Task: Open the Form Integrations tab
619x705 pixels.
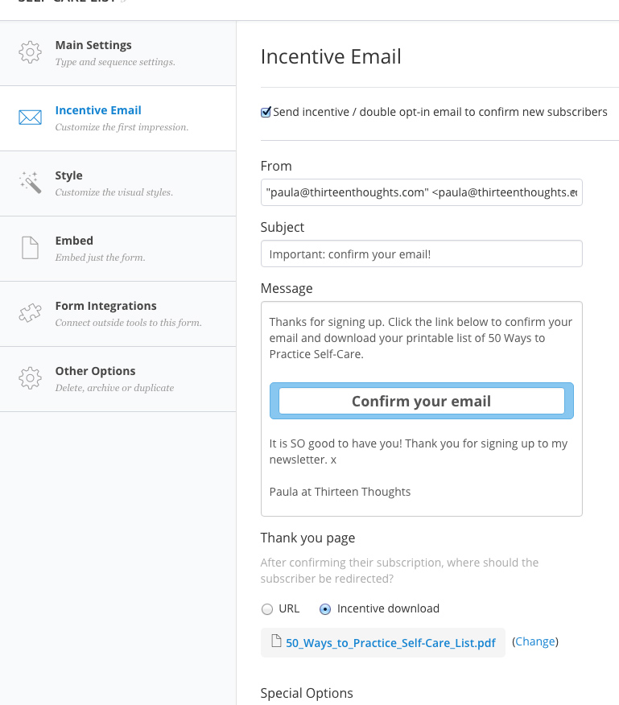Action: (x=105, y=307)
